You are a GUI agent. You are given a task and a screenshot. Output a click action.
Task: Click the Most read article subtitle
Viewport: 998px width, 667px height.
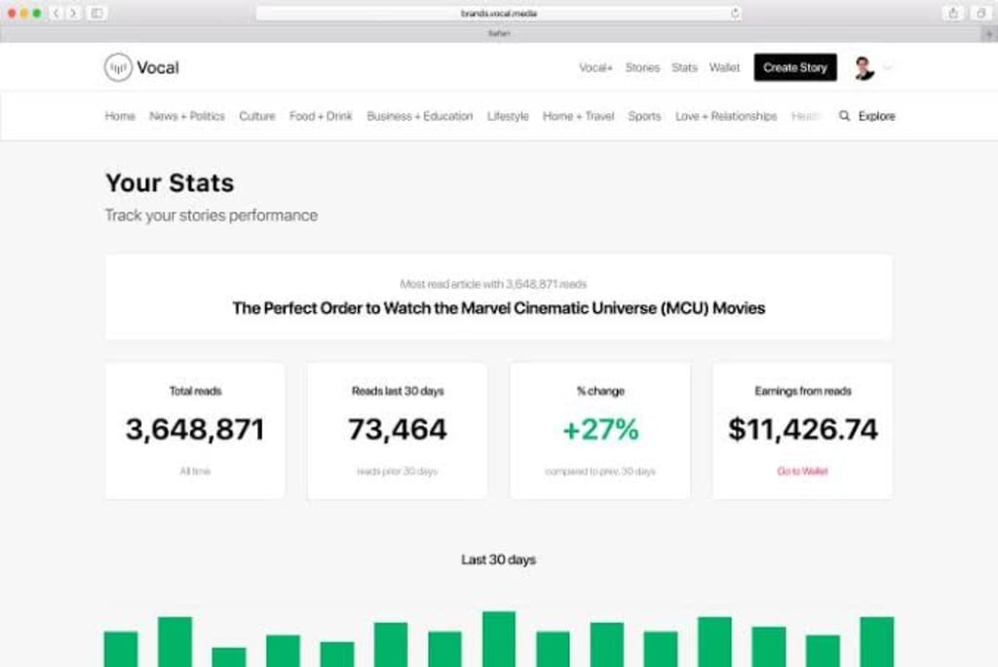493,284
